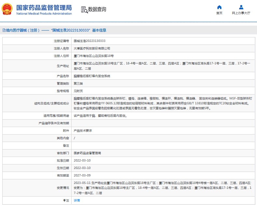Click the 批准日期 row label

[63, 161]
